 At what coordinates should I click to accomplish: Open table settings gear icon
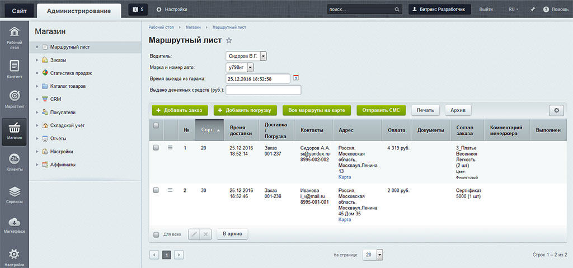pyautogui.click(x=556, y=110)
